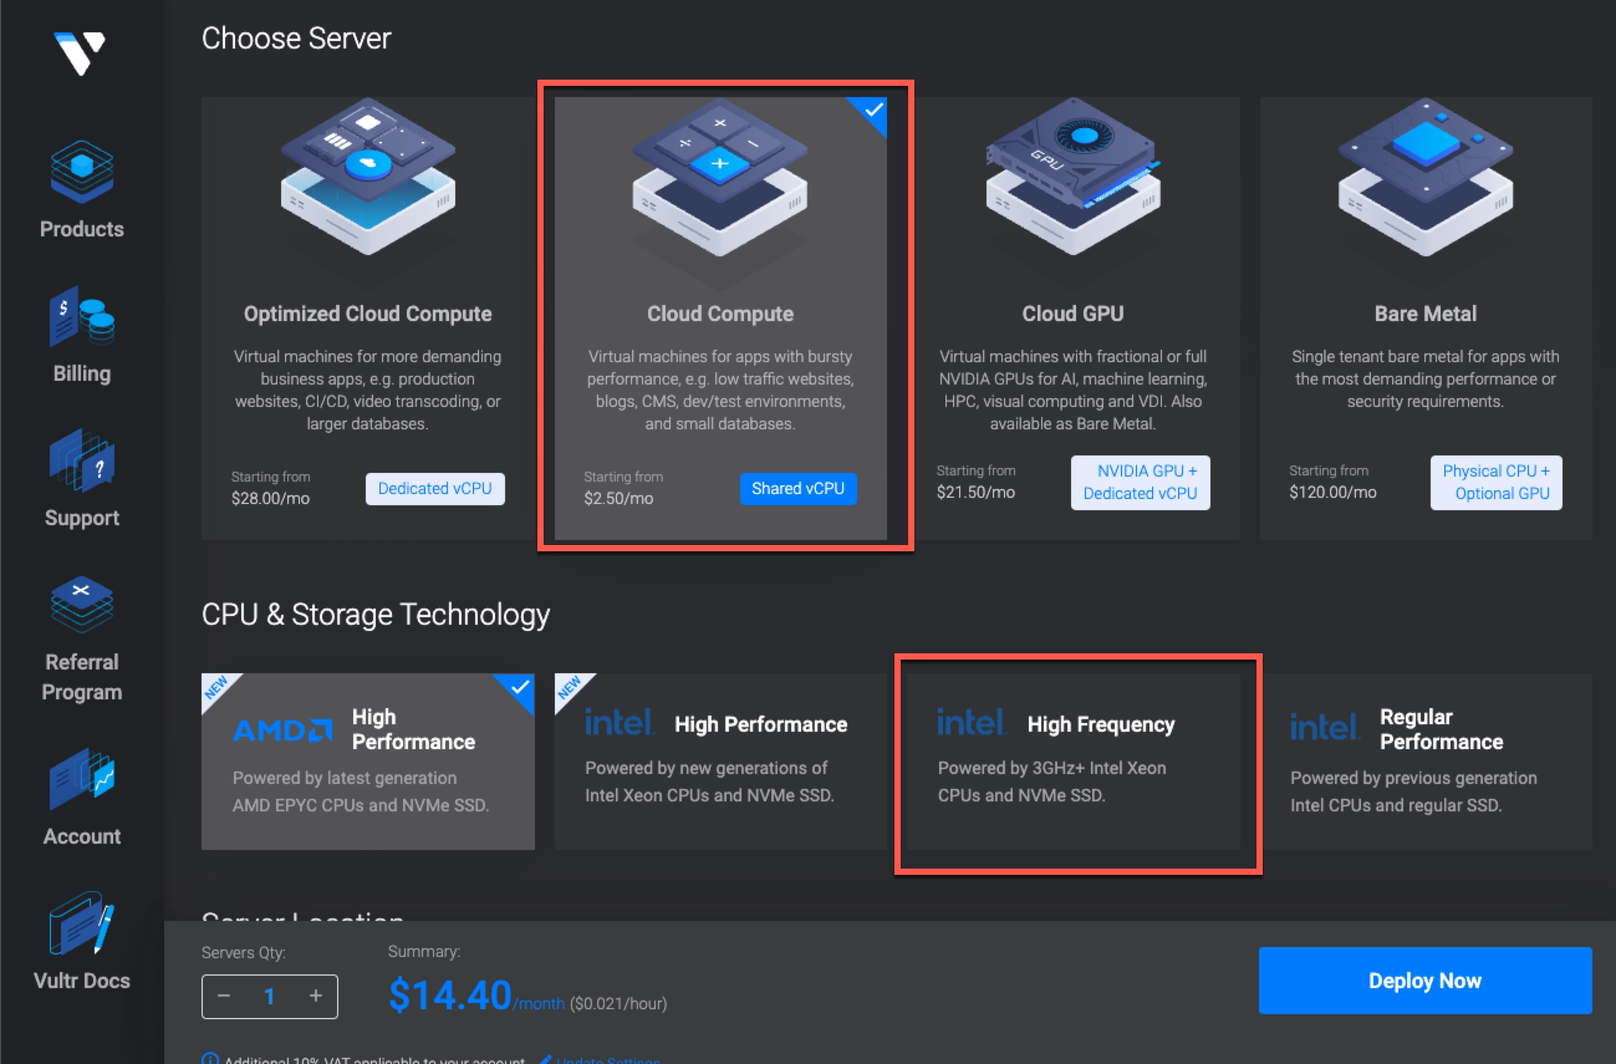
Task: Open the Products sidebar icon
Action: pyautogui.click(x=81, y=172)
